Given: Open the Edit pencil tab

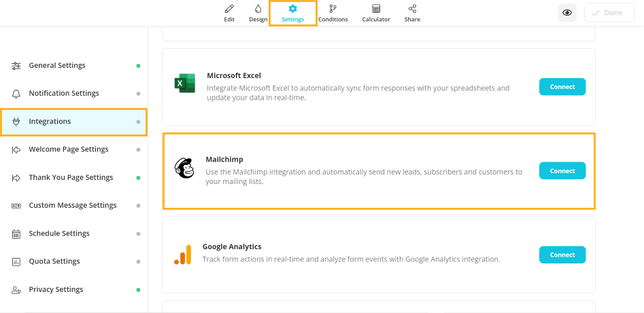Looking at the screenshot, I should point(229,12).
